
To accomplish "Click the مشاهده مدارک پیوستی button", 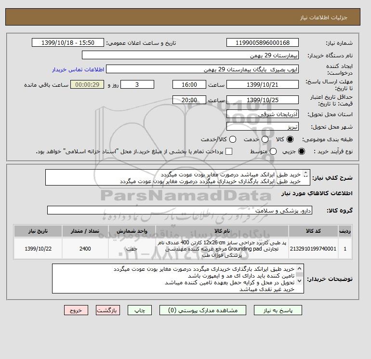I will tap(203, 310).
